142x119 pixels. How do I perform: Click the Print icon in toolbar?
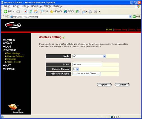pos(90,12)
